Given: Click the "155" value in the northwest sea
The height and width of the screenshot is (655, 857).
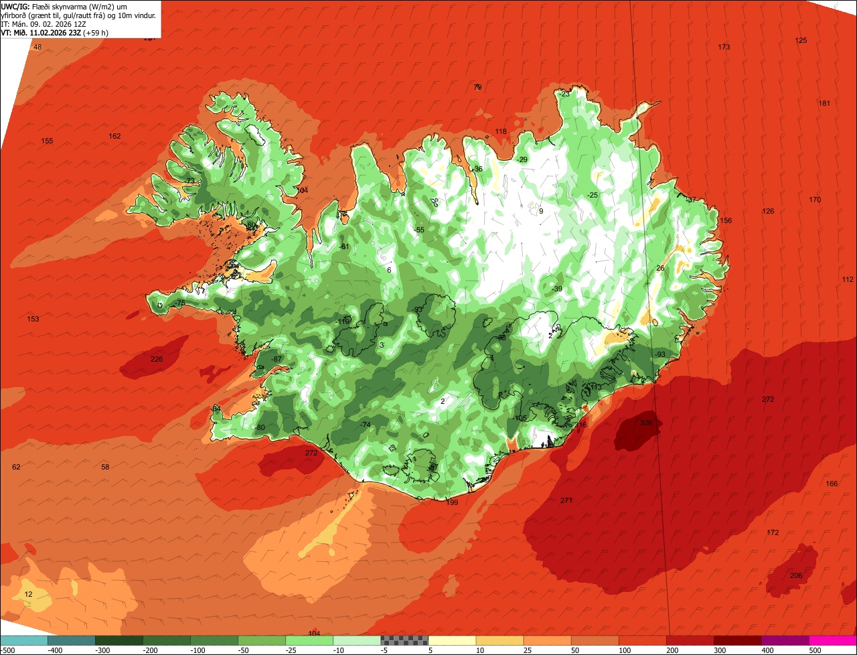Looking at the screenshot, I should point(47,141).
